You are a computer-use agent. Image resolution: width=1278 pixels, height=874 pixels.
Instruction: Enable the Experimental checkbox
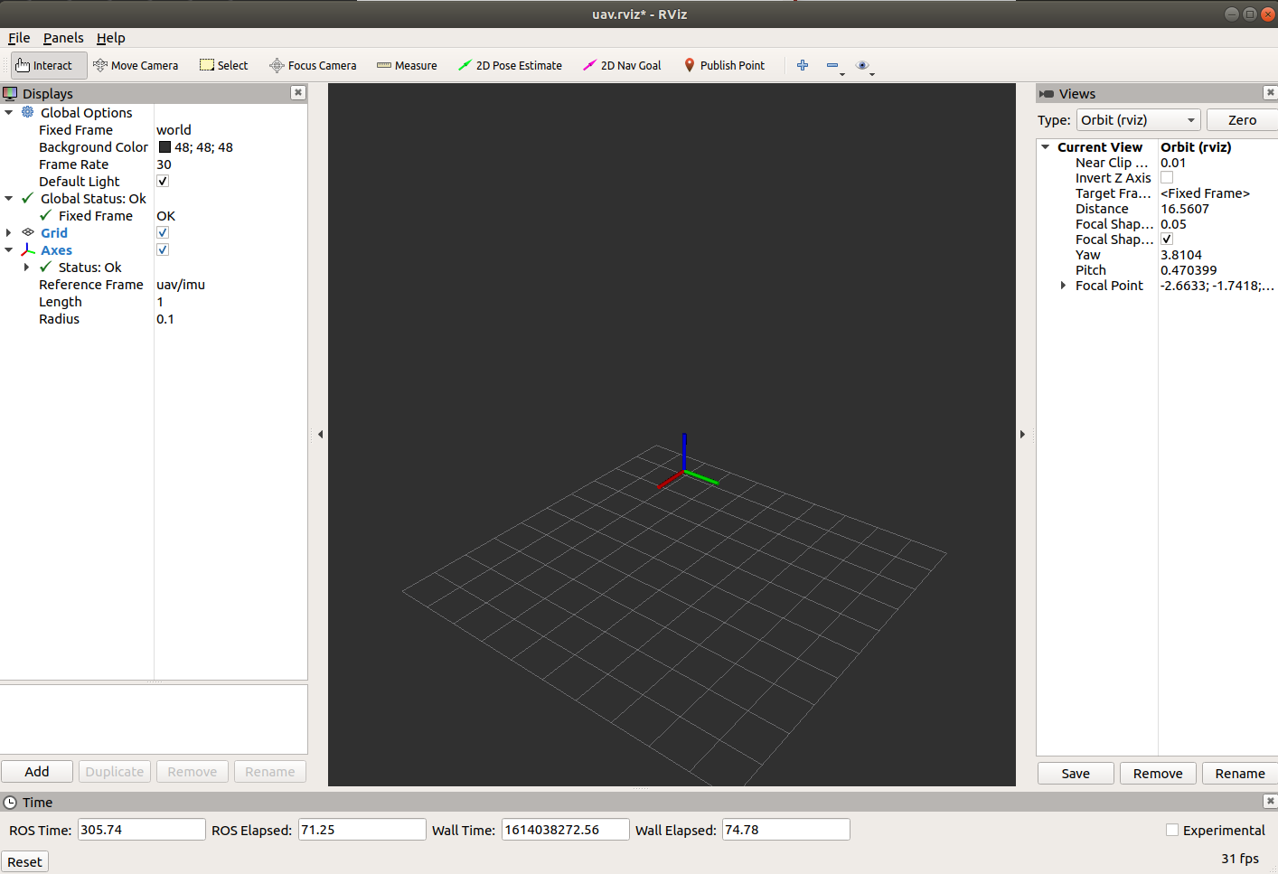coord(1172,830)
